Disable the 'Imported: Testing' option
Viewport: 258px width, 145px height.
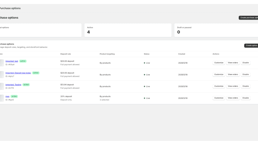click(x=246, y=86)
